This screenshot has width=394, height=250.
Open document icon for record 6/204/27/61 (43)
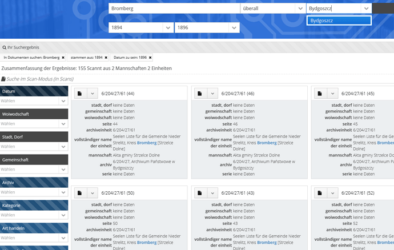coord(200,193)
